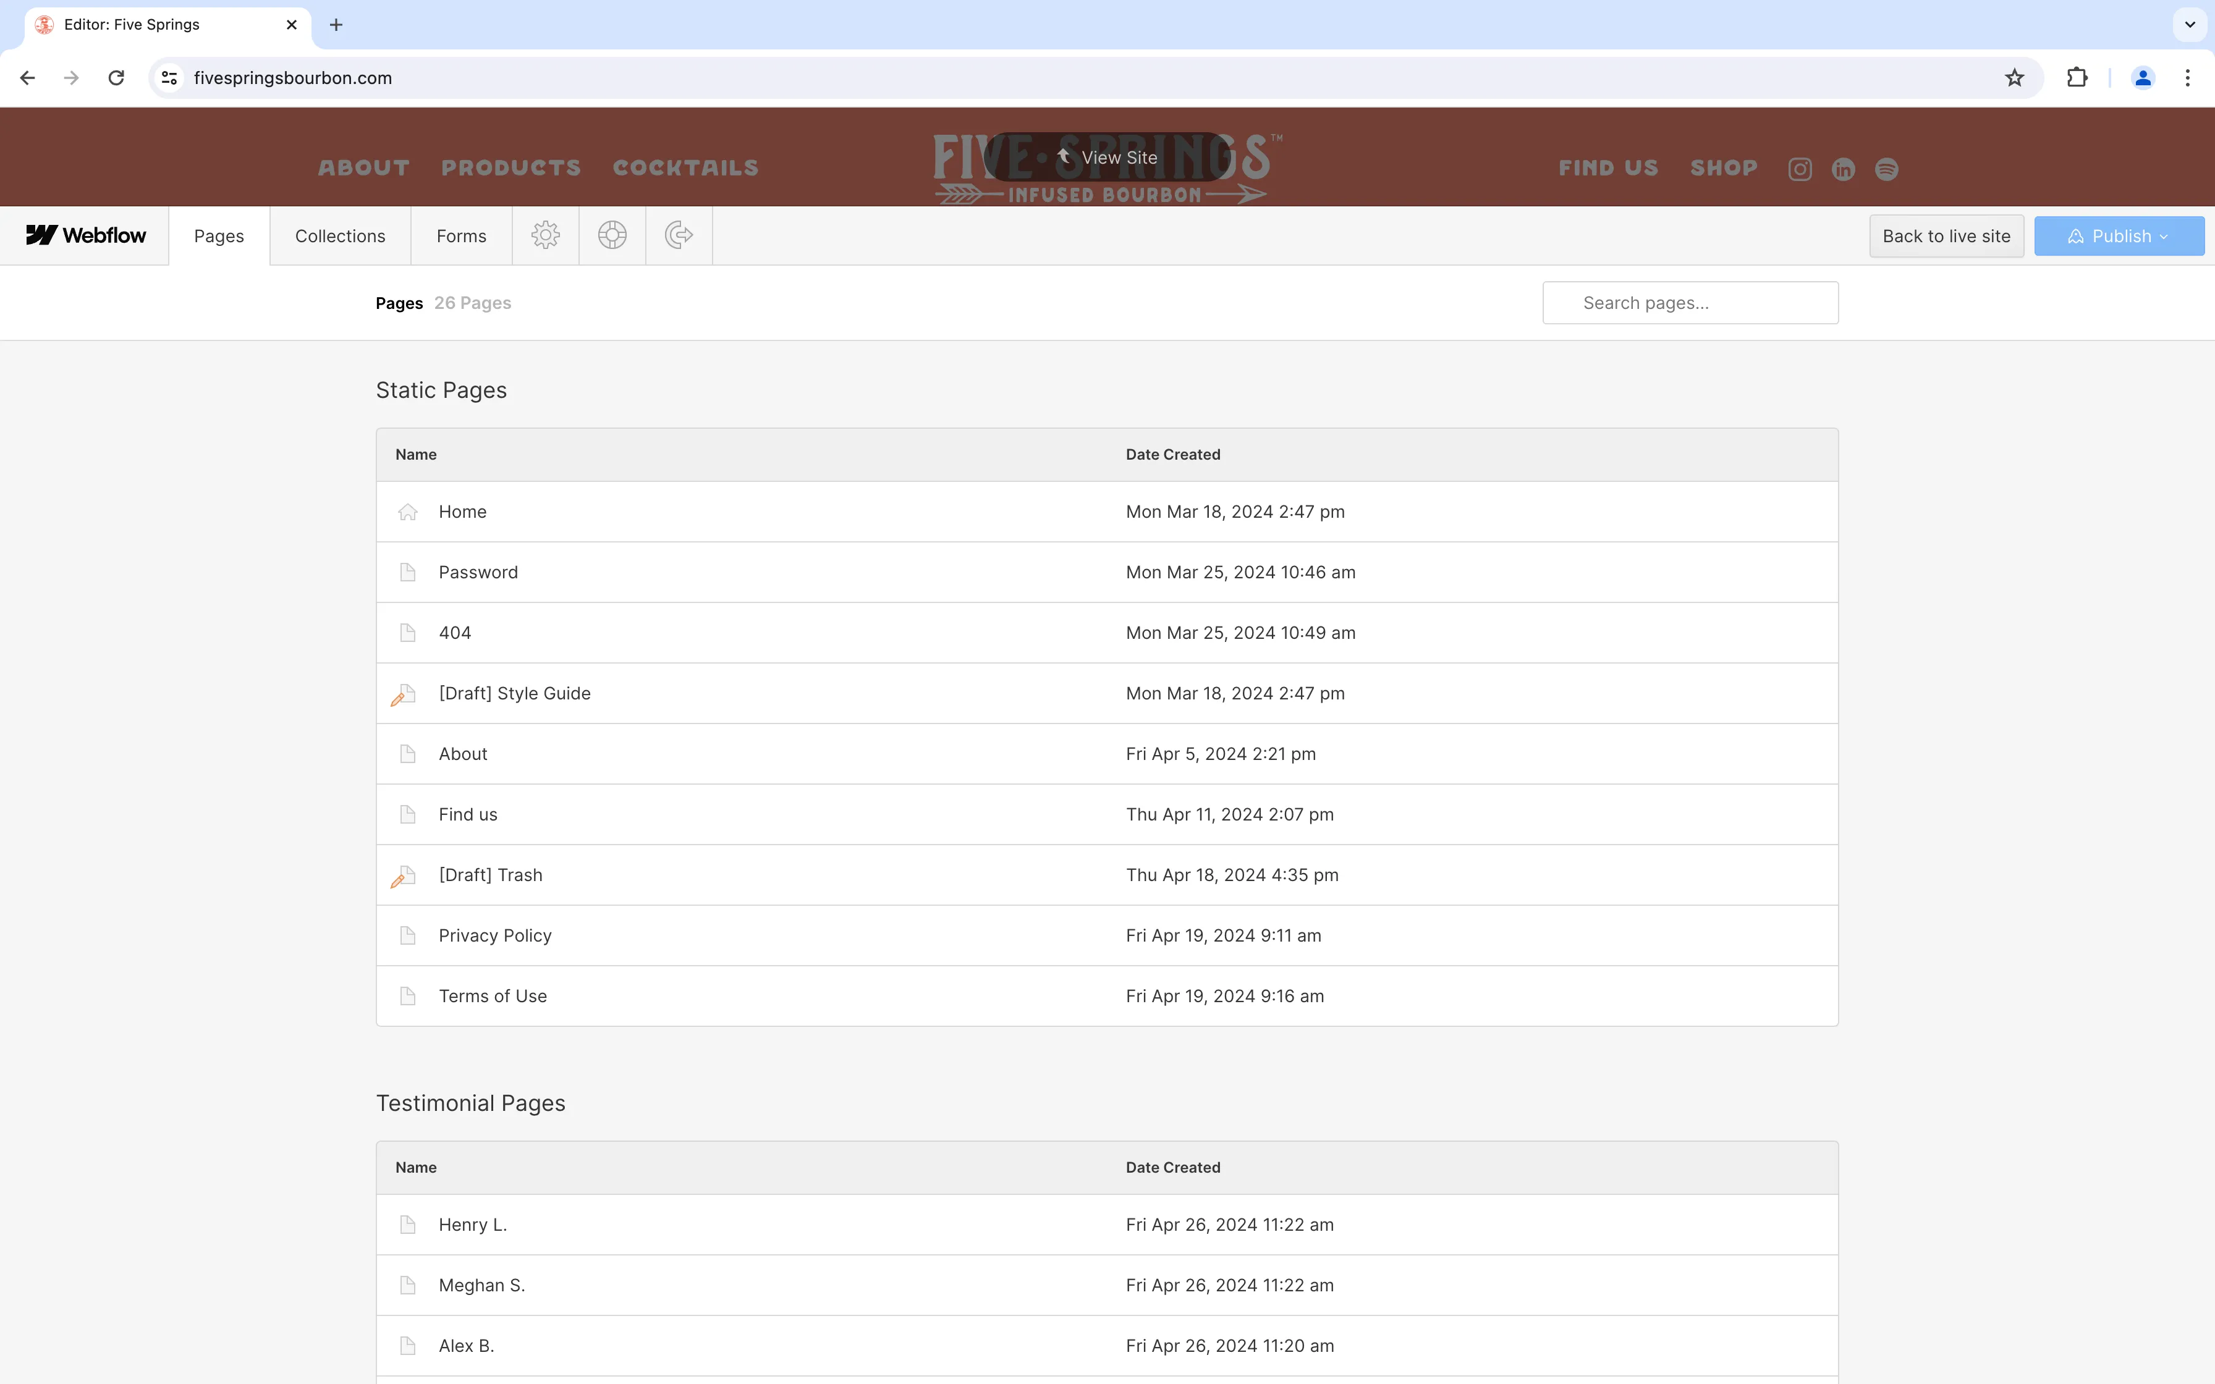Open the LinkedIn social icon

[x=1842, y=169]
